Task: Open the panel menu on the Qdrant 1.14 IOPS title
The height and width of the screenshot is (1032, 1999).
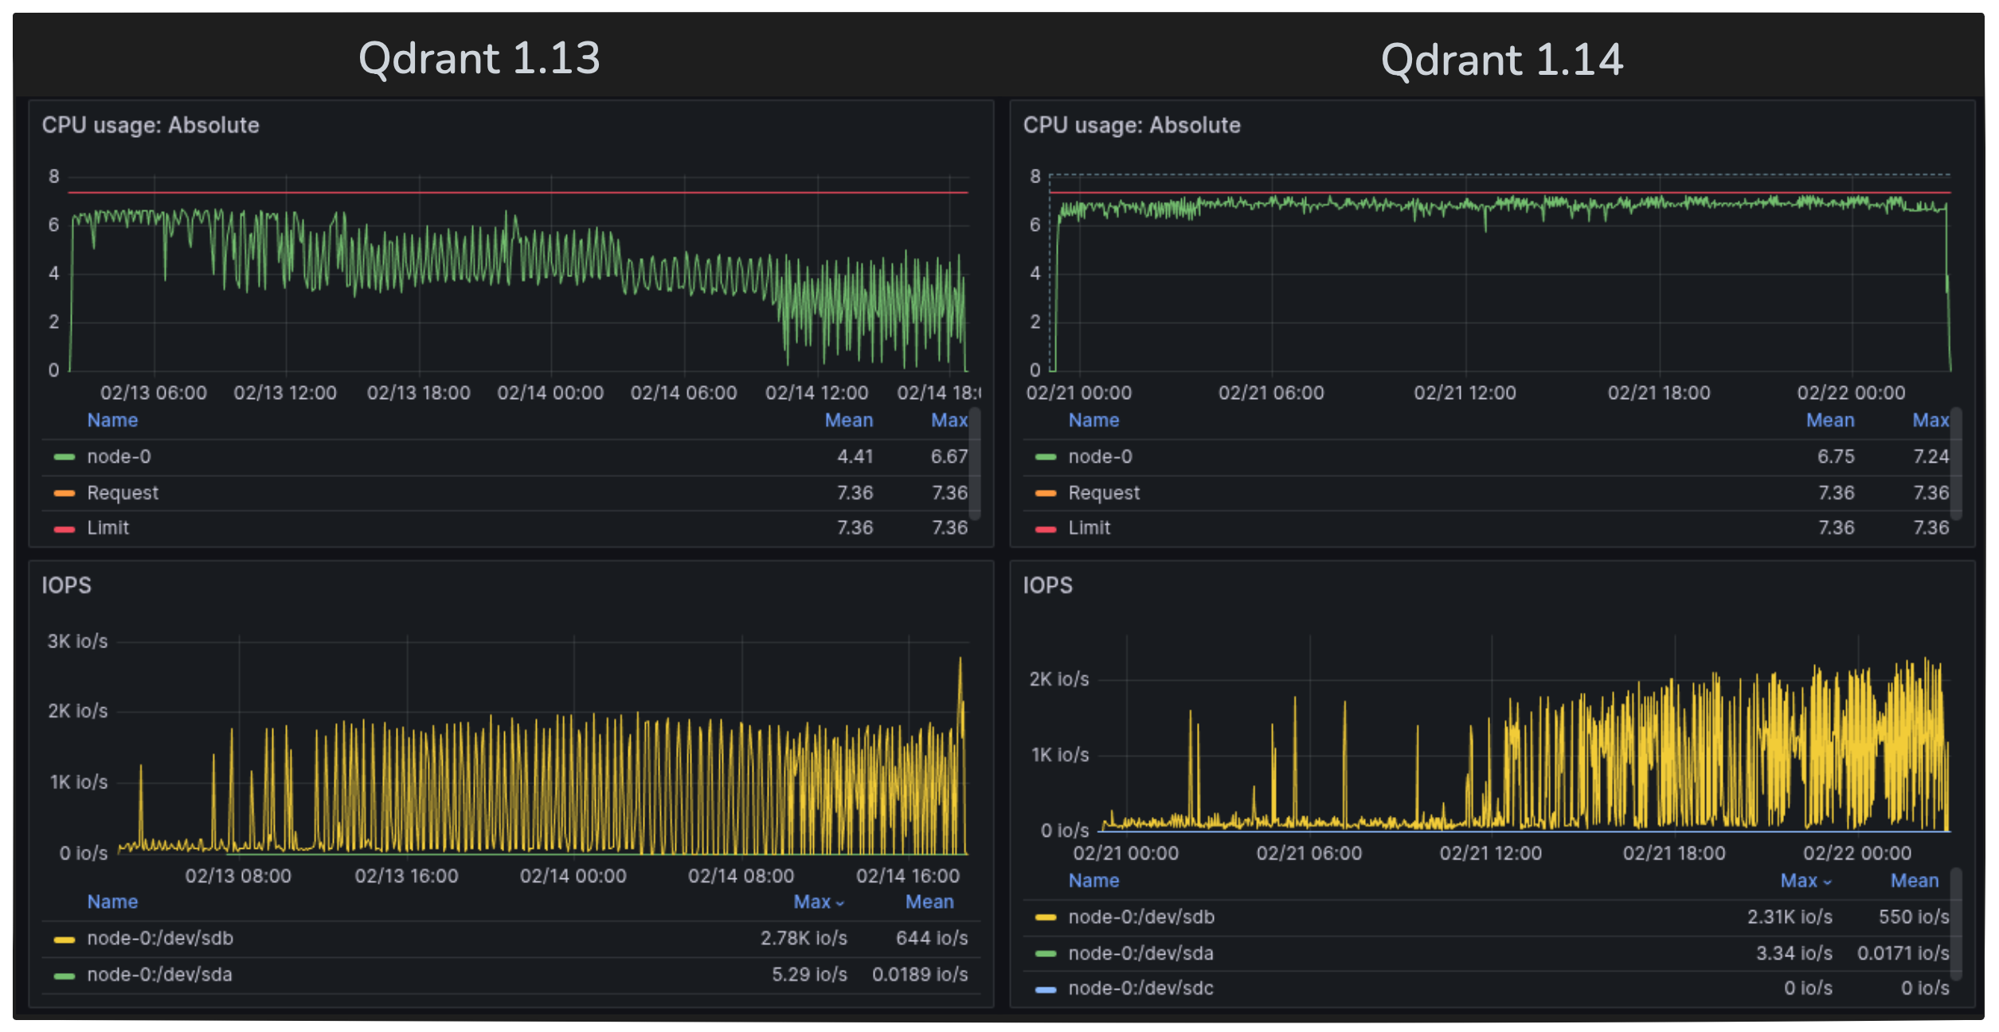Action: 1048,585
